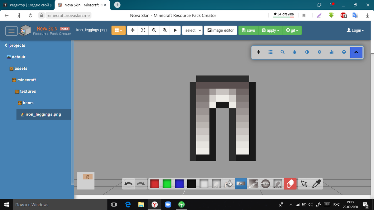The height and width of the screenshot is (210, 374).
Task: Click the magnifier icon in floating panel
Action: click(282, 52)
